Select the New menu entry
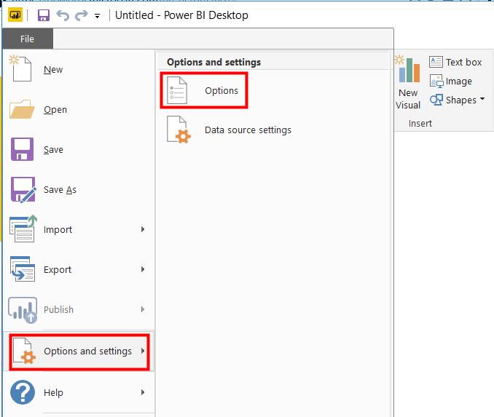Viewport: 494px width, 417px height. (x=53, y=70)
